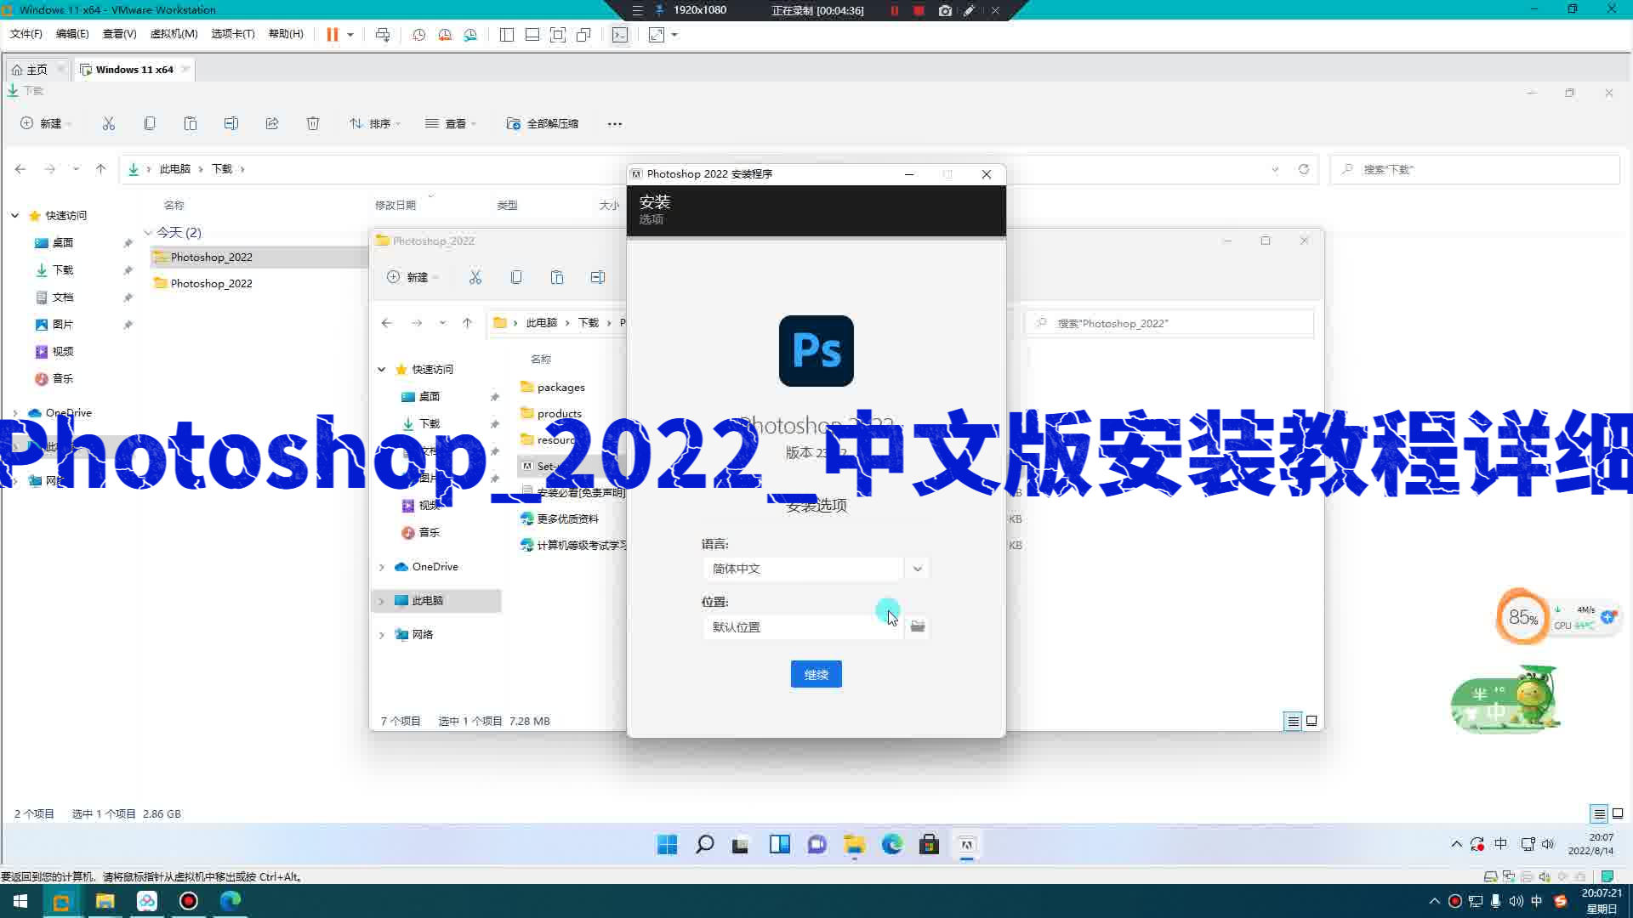Select 图片 in the 下载 window sidebar

pyautogui.click(x=62, y=325)
